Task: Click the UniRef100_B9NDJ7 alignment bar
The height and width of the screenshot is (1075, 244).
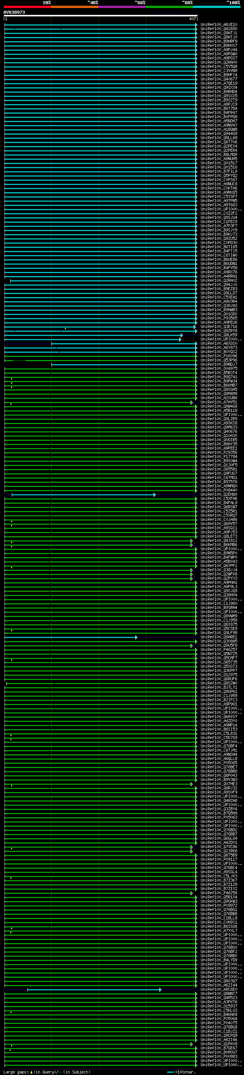Action: tap(124, 365)
